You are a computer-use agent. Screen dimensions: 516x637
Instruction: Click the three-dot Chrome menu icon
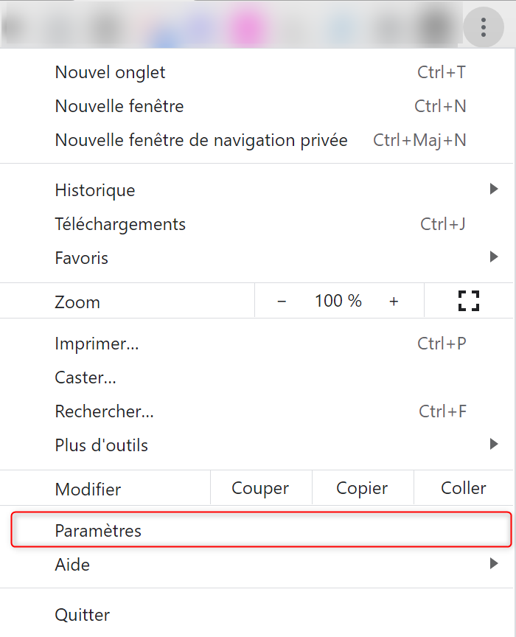[x=484, y=29]
